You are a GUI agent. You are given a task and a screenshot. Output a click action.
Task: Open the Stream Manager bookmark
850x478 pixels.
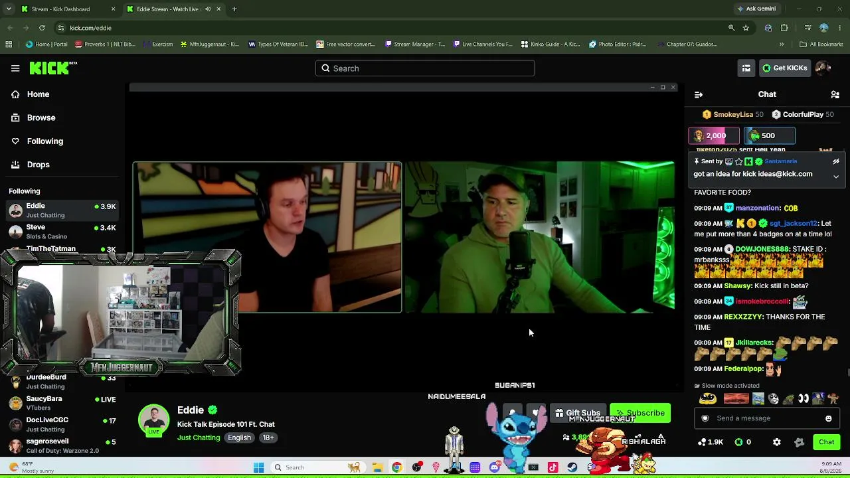[414, 44]
